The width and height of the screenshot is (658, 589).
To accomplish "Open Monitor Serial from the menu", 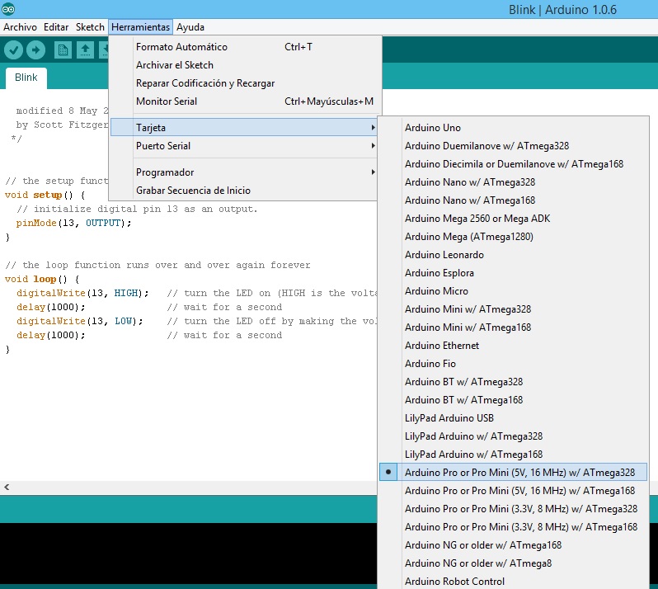I will pos(243,101).
